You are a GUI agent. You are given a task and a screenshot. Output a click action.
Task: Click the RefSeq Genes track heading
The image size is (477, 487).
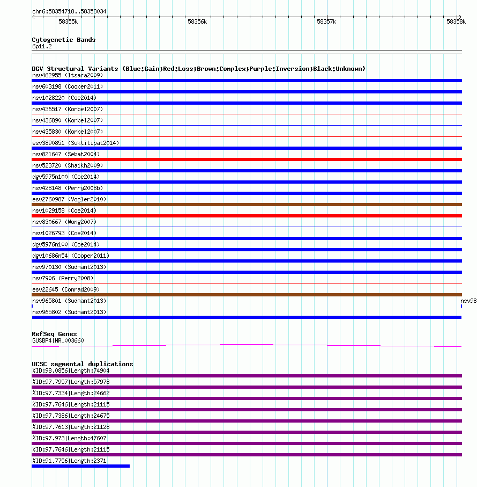tap(54, 334)
